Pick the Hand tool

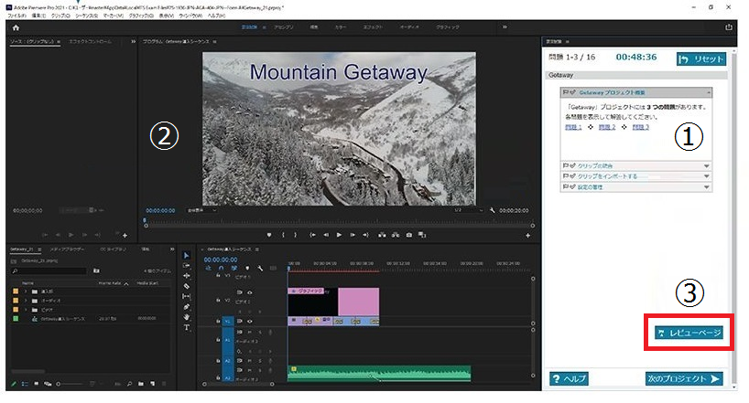tap(187, 317)
